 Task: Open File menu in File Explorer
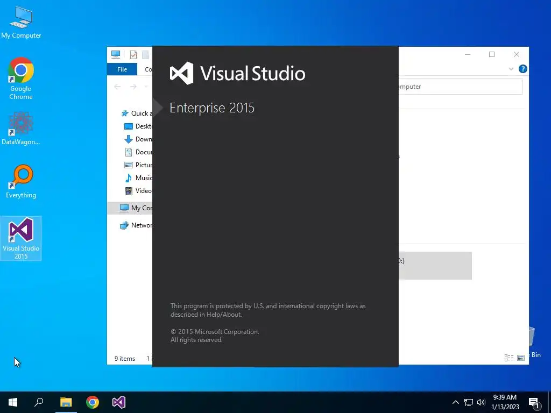point(122,69)
